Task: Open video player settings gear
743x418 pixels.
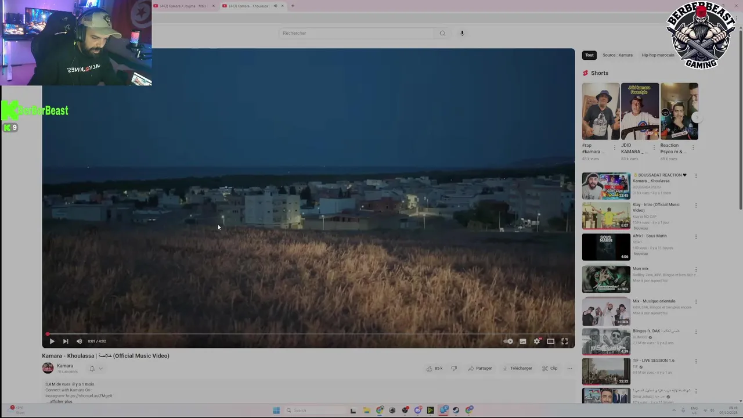Action: pos(537,341)
